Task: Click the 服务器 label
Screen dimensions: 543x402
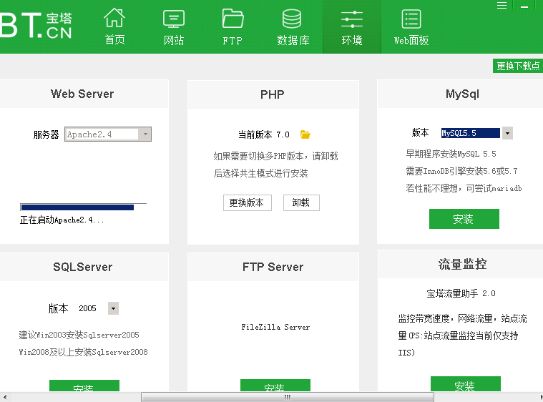Action: (46, 134)
